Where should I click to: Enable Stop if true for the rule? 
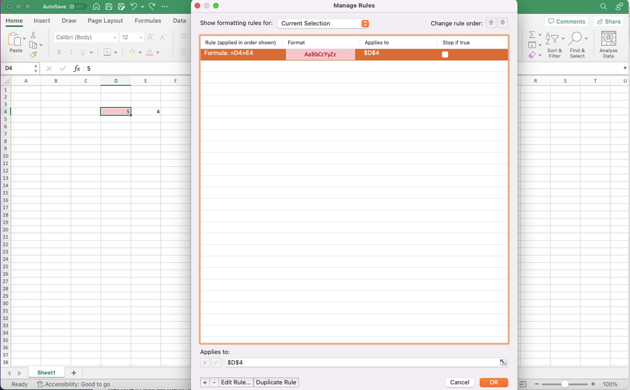pos(445,55)
